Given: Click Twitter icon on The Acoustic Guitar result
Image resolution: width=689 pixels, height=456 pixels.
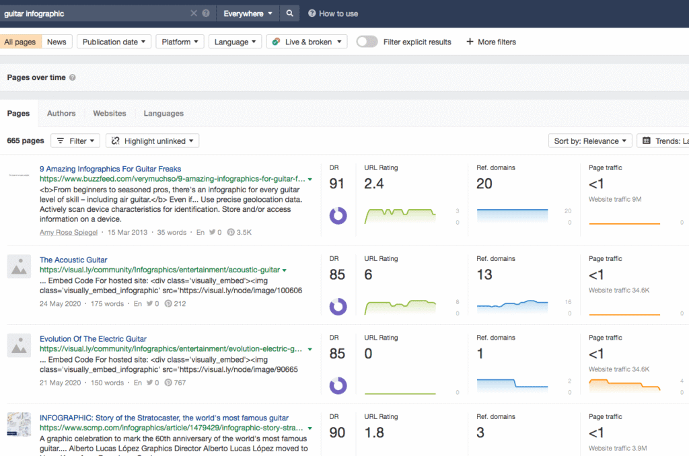Looking at the screenshot, I should [149, 304].
